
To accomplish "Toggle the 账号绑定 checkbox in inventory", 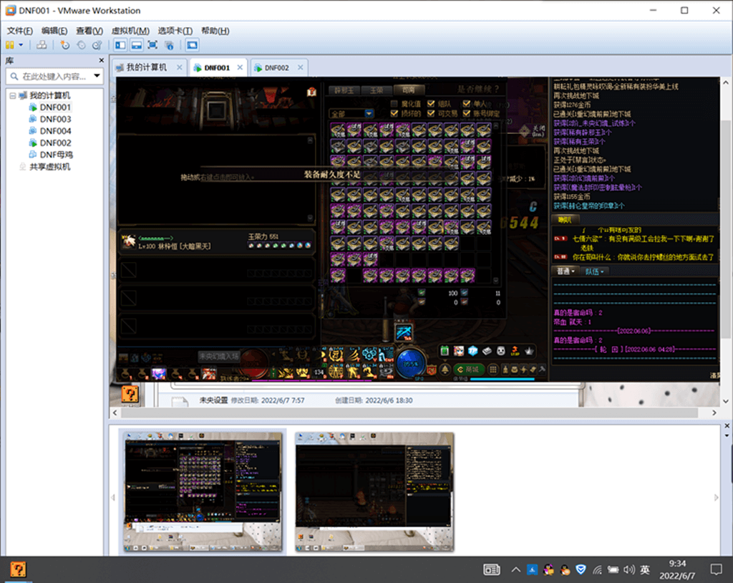I will click(x=467, y=113).
